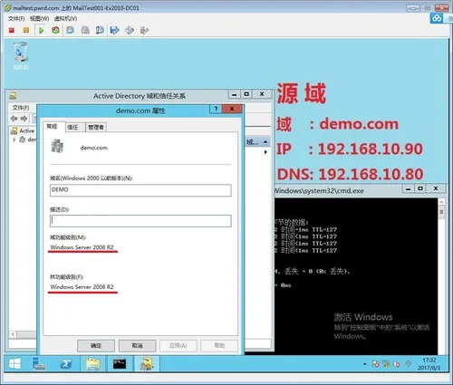Click the cmd window scrollbar up arrow
Viewport: 453px width, 385px height.
441,202
